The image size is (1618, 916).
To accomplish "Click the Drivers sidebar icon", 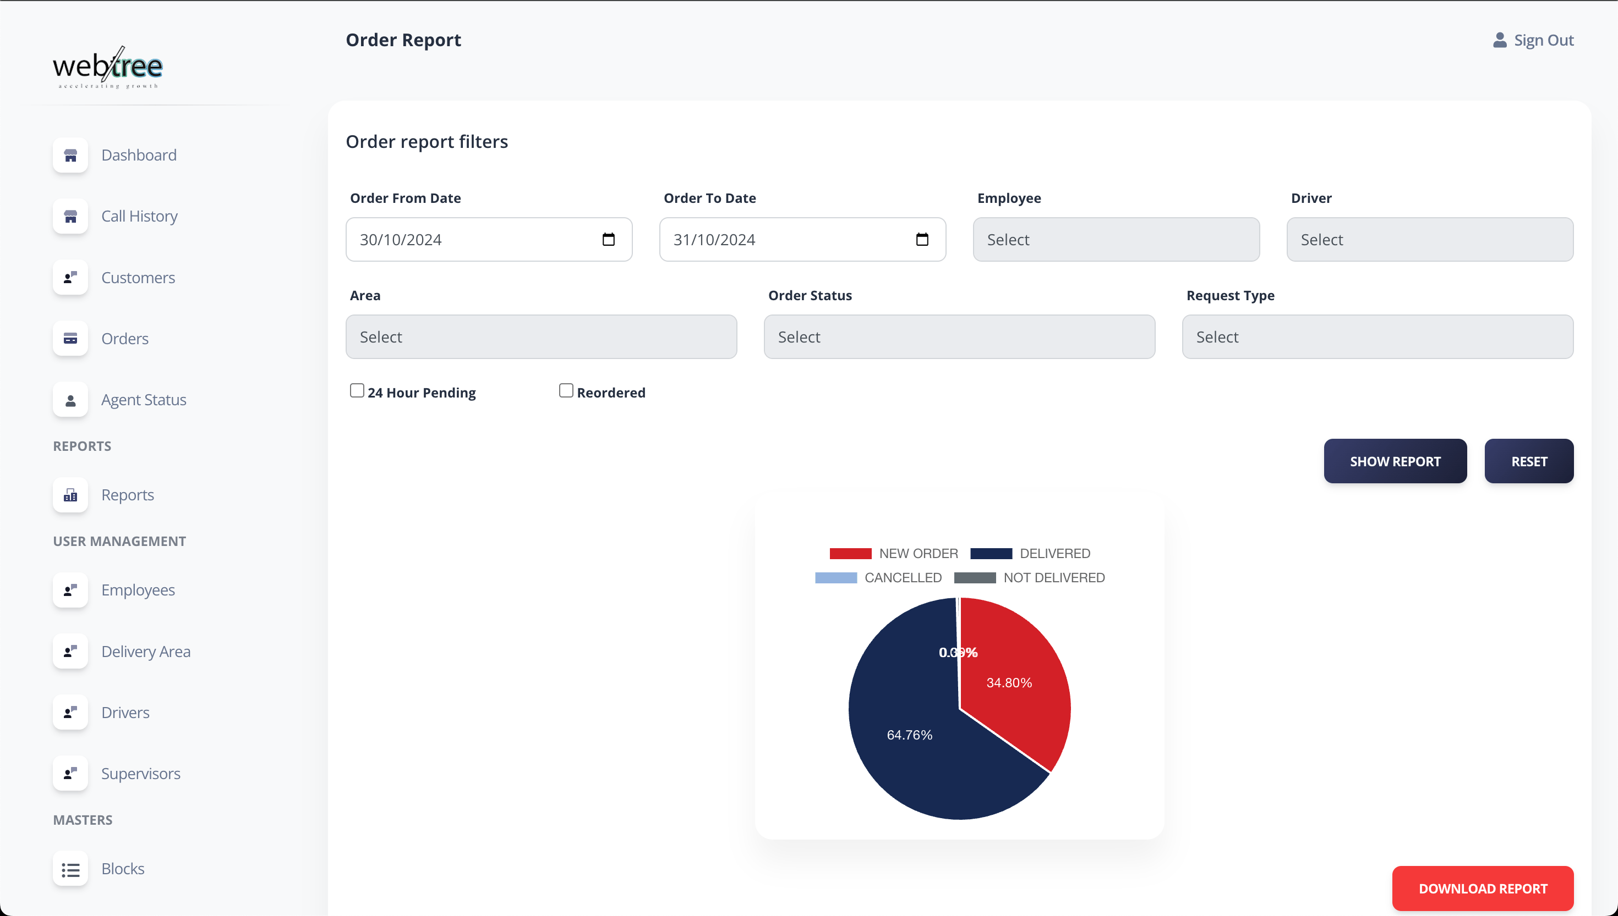I will coord(70,712).
